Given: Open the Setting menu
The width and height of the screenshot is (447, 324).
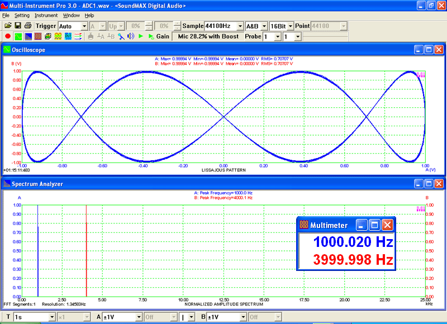Looking at the screenshot, I should [22, 16].
